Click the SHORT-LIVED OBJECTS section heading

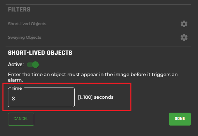40,53
